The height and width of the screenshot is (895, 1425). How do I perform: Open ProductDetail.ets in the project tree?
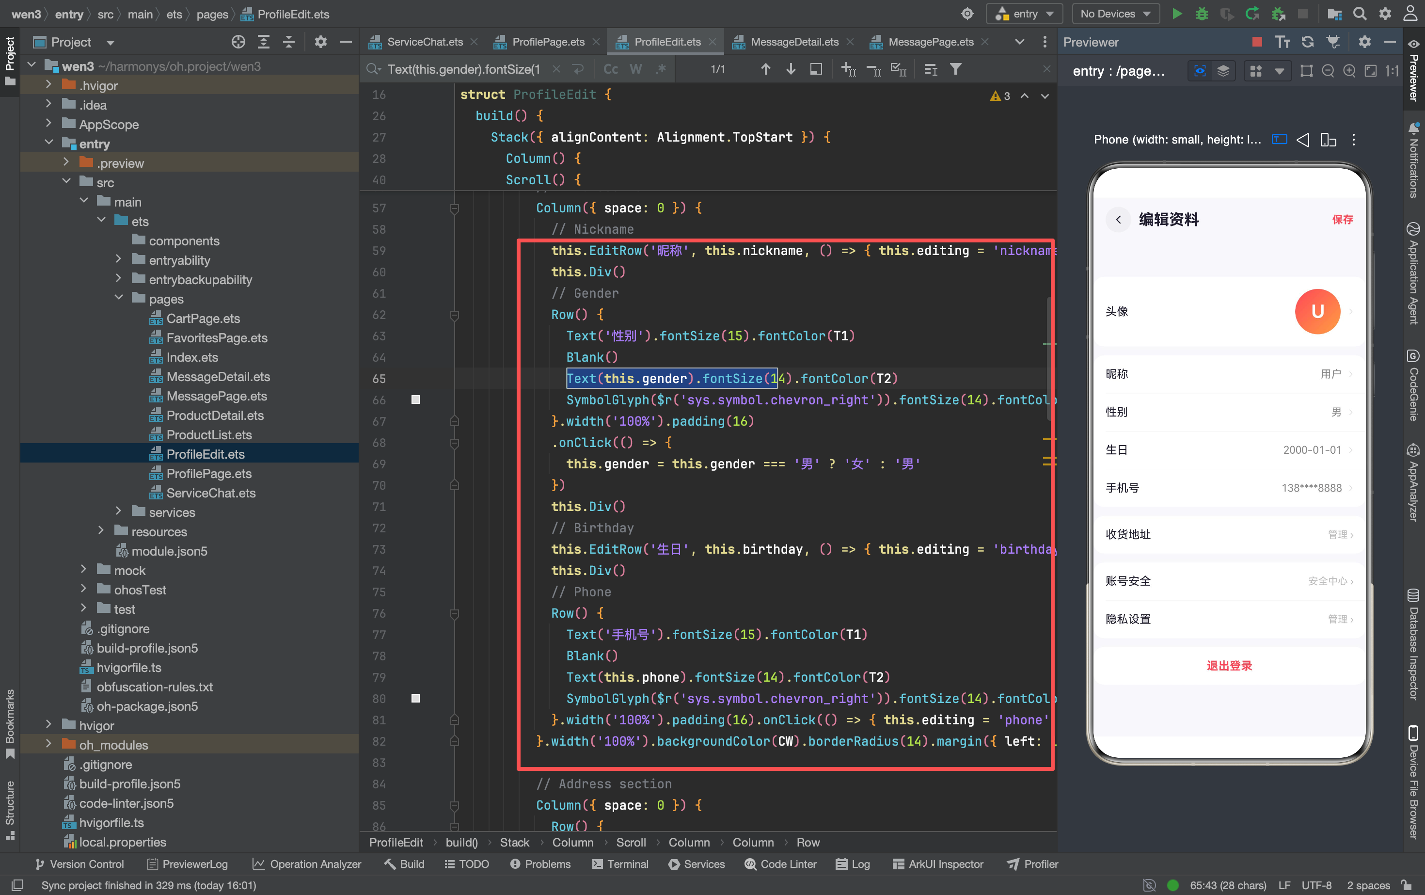pos(214,415)
